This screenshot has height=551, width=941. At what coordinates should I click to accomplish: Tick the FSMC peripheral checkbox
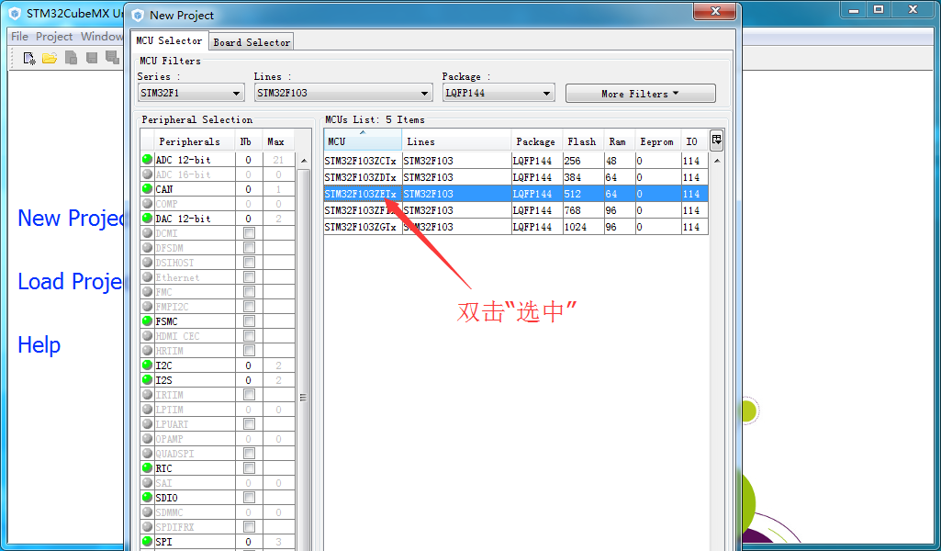tap(249, 321)
